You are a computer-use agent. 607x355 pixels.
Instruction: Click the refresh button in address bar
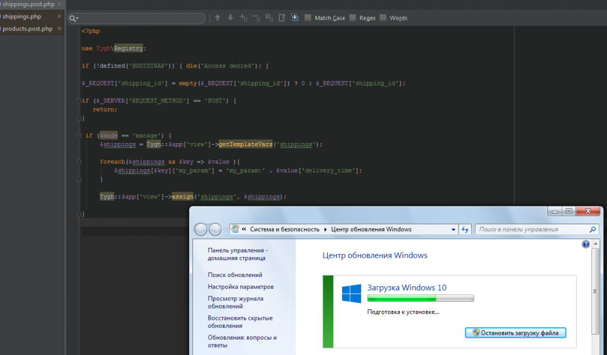click(x=465, y=229)
